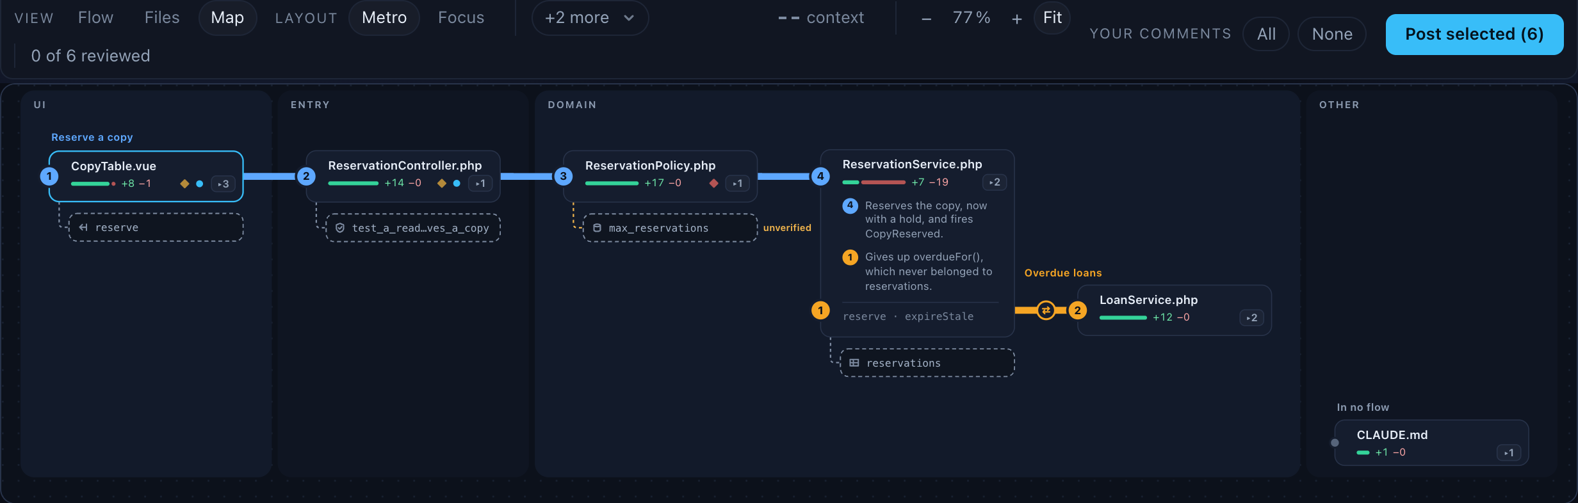Click the Reserve a copy flow label
Screen dimensions: 1578x503
tap(92, 138)
